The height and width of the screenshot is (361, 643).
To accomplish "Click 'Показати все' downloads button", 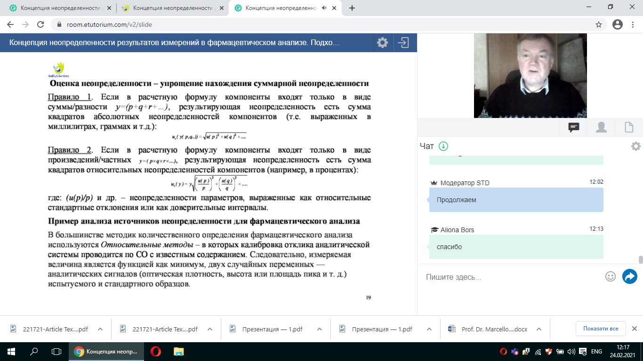I will click(x=600, y=329).
